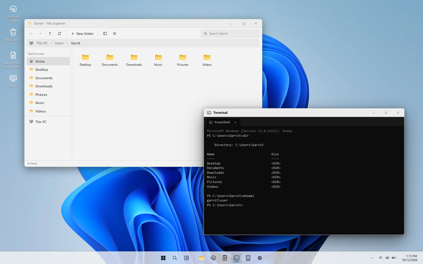The height and width of the screenshot is (264, 423).
Task: Create a New folder
Action: pyautogui.click(x=82, y=34)
